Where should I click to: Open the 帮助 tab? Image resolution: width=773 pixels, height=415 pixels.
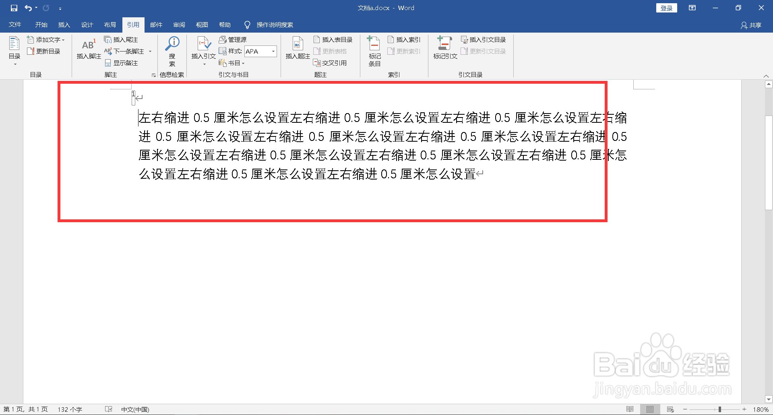click(x=225, y=25)
